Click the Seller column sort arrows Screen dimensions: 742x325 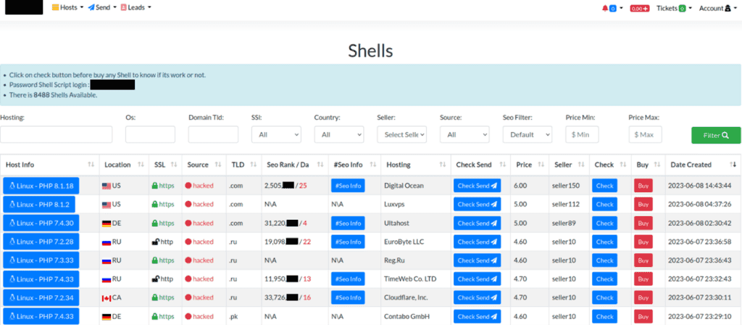pyautogui.click(x=581, y=165)
